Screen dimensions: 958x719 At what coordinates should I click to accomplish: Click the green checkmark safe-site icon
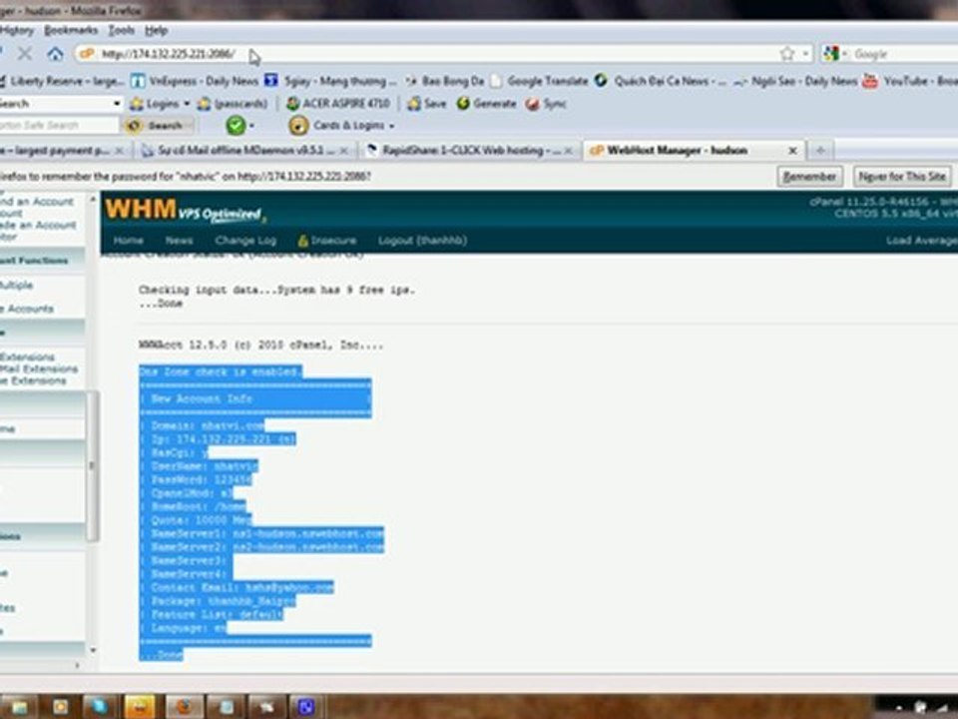point(236,126)
